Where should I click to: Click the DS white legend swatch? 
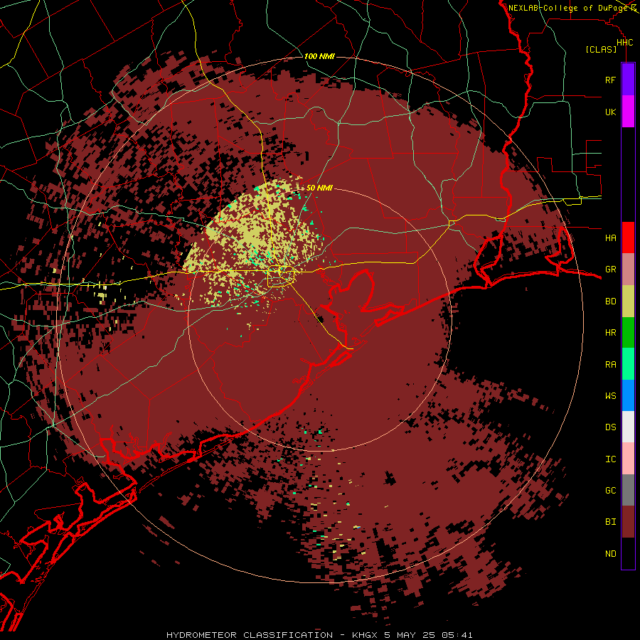click(628, 427)
